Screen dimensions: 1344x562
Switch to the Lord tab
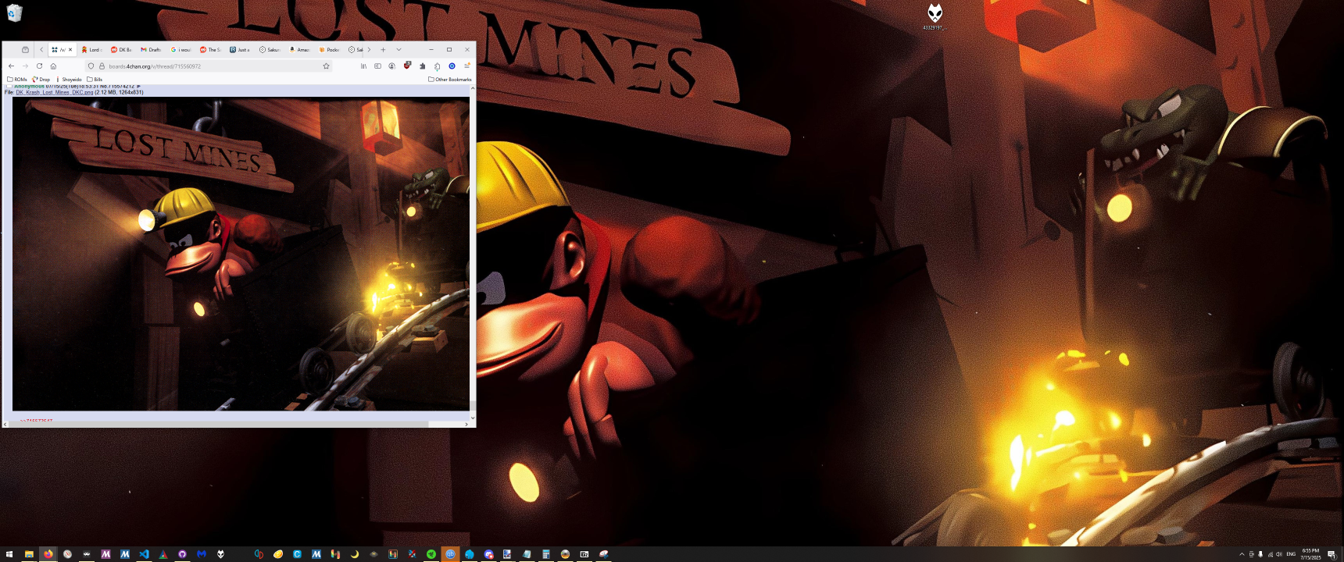point(92,49)
